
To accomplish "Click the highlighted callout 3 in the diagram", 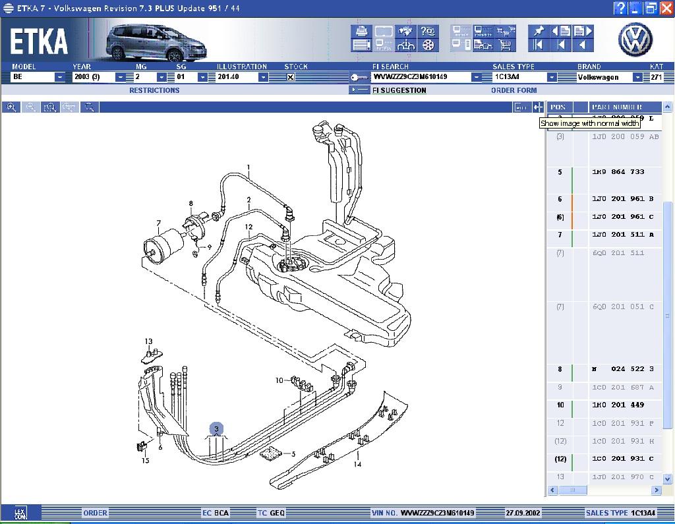I will [x=216, y=429].
